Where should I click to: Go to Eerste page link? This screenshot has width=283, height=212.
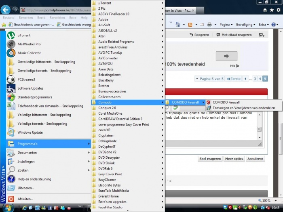234,79
